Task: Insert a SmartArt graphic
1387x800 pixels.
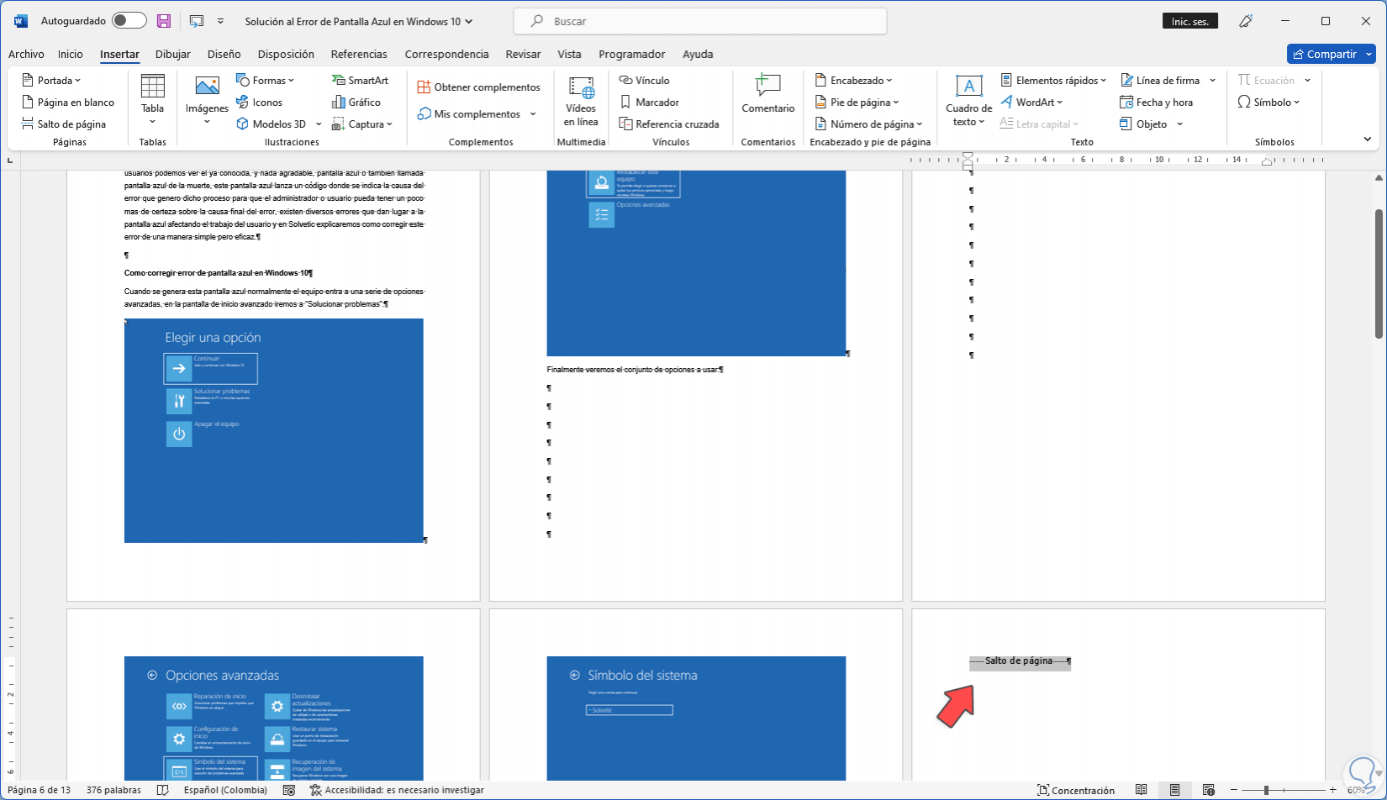Action: click(361, 81)
